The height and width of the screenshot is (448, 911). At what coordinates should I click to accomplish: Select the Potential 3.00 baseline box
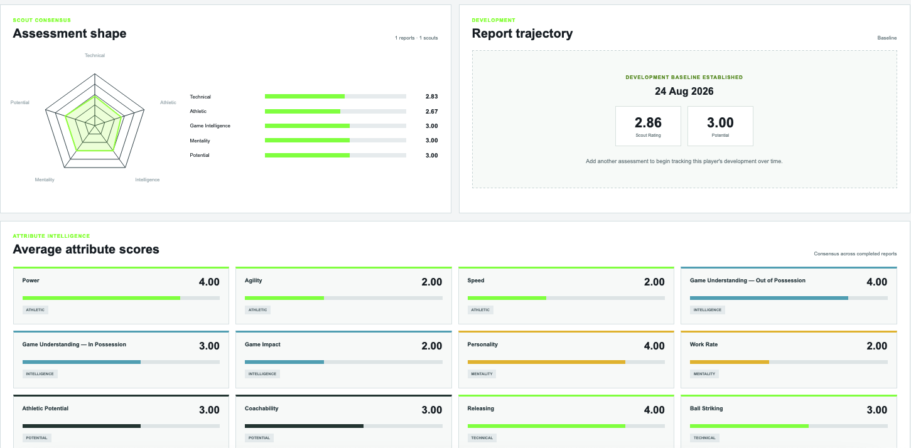(720, 126)
